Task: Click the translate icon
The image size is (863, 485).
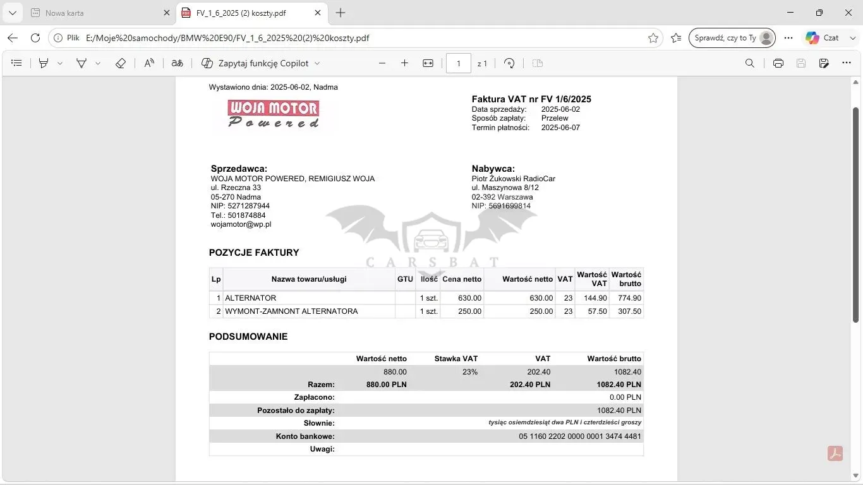Action: click(178, 63)
